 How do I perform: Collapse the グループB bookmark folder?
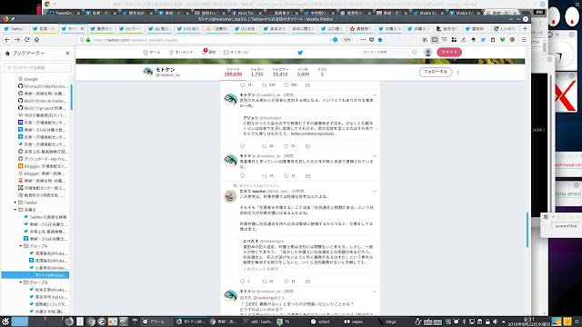[21, 282]
